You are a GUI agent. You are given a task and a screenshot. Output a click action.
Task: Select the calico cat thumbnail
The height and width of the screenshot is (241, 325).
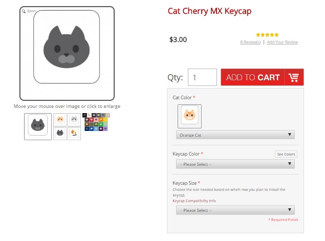(x=74, y=133)
